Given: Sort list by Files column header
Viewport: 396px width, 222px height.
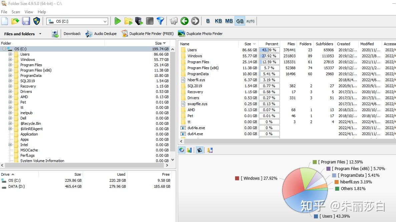Looking at the screenshot, I should [x=289, y=44].
